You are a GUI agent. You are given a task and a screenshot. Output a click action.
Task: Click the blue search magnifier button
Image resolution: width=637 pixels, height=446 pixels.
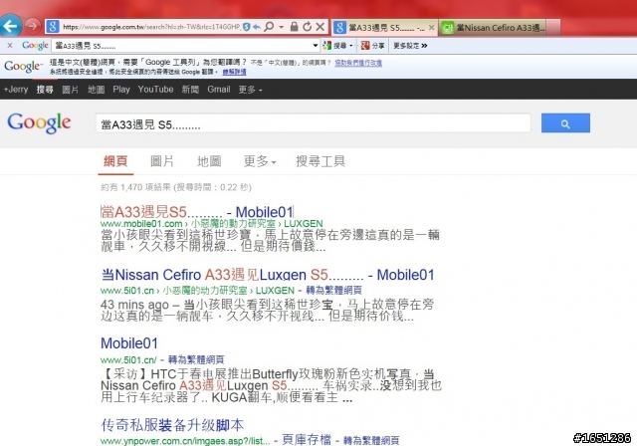pos(565,123)
